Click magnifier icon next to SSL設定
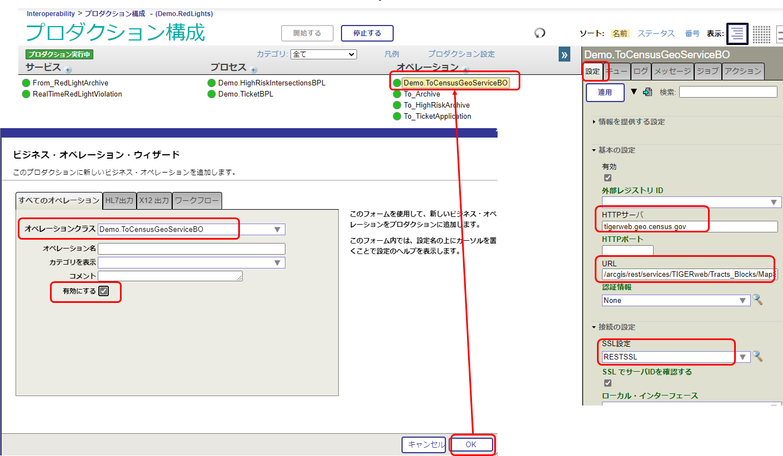This screenshot has width=783, height=456. [757, 357]
